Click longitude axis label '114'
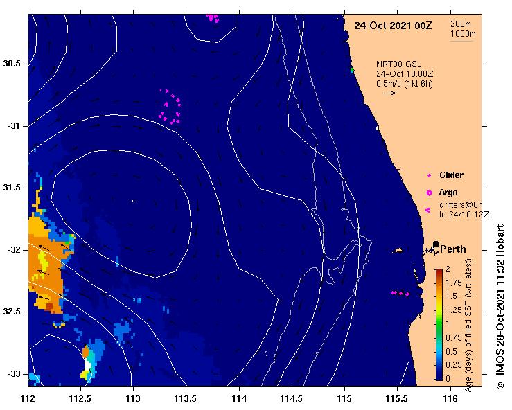 pos(239,399)
